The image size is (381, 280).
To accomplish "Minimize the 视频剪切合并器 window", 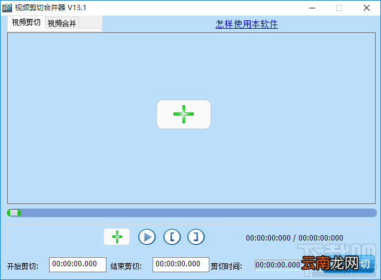I will [x=312, y=8].
